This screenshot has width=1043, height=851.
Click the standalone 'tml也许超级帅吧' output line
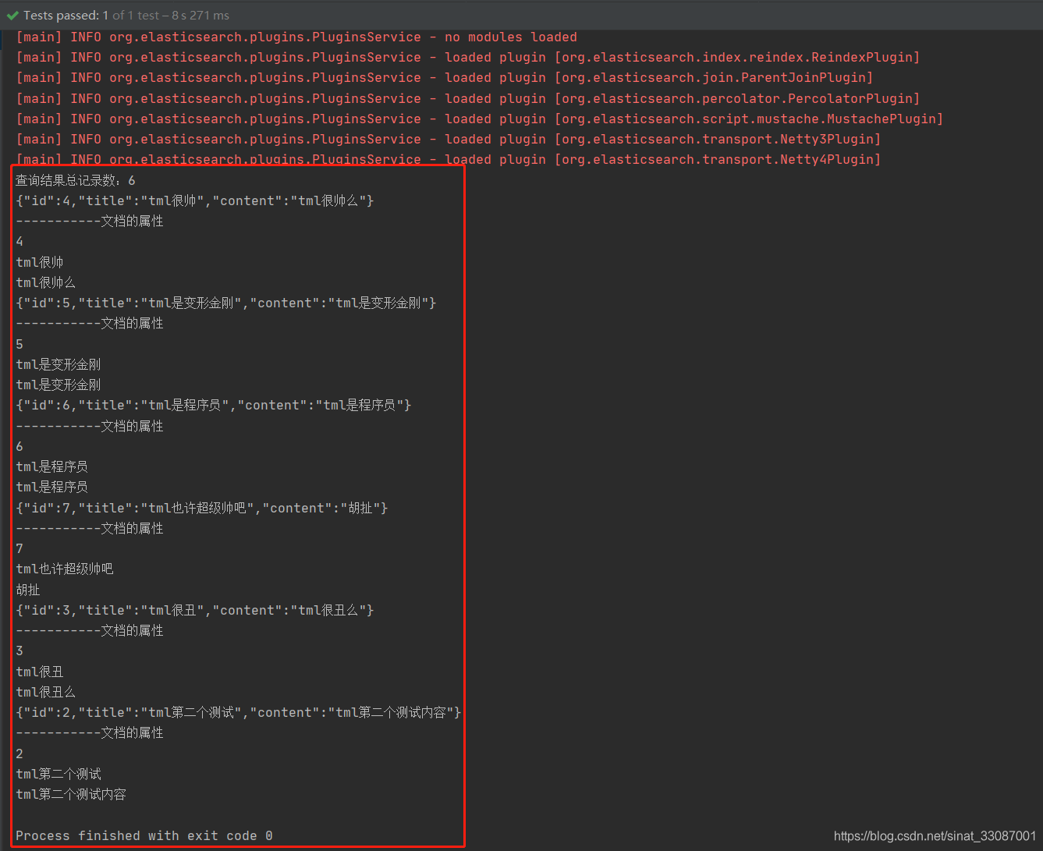tap(65, 569)
